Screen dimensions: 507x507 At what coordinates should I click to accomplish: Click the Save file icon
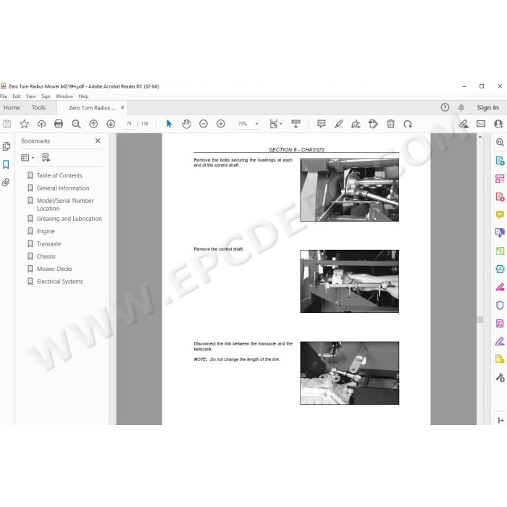coord(7,124)
